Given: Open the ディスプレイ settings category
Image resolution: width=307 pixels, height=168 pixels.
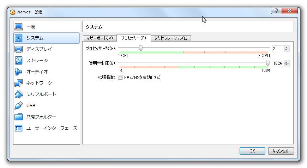Looking at the screenshot, I should (47, 49).
